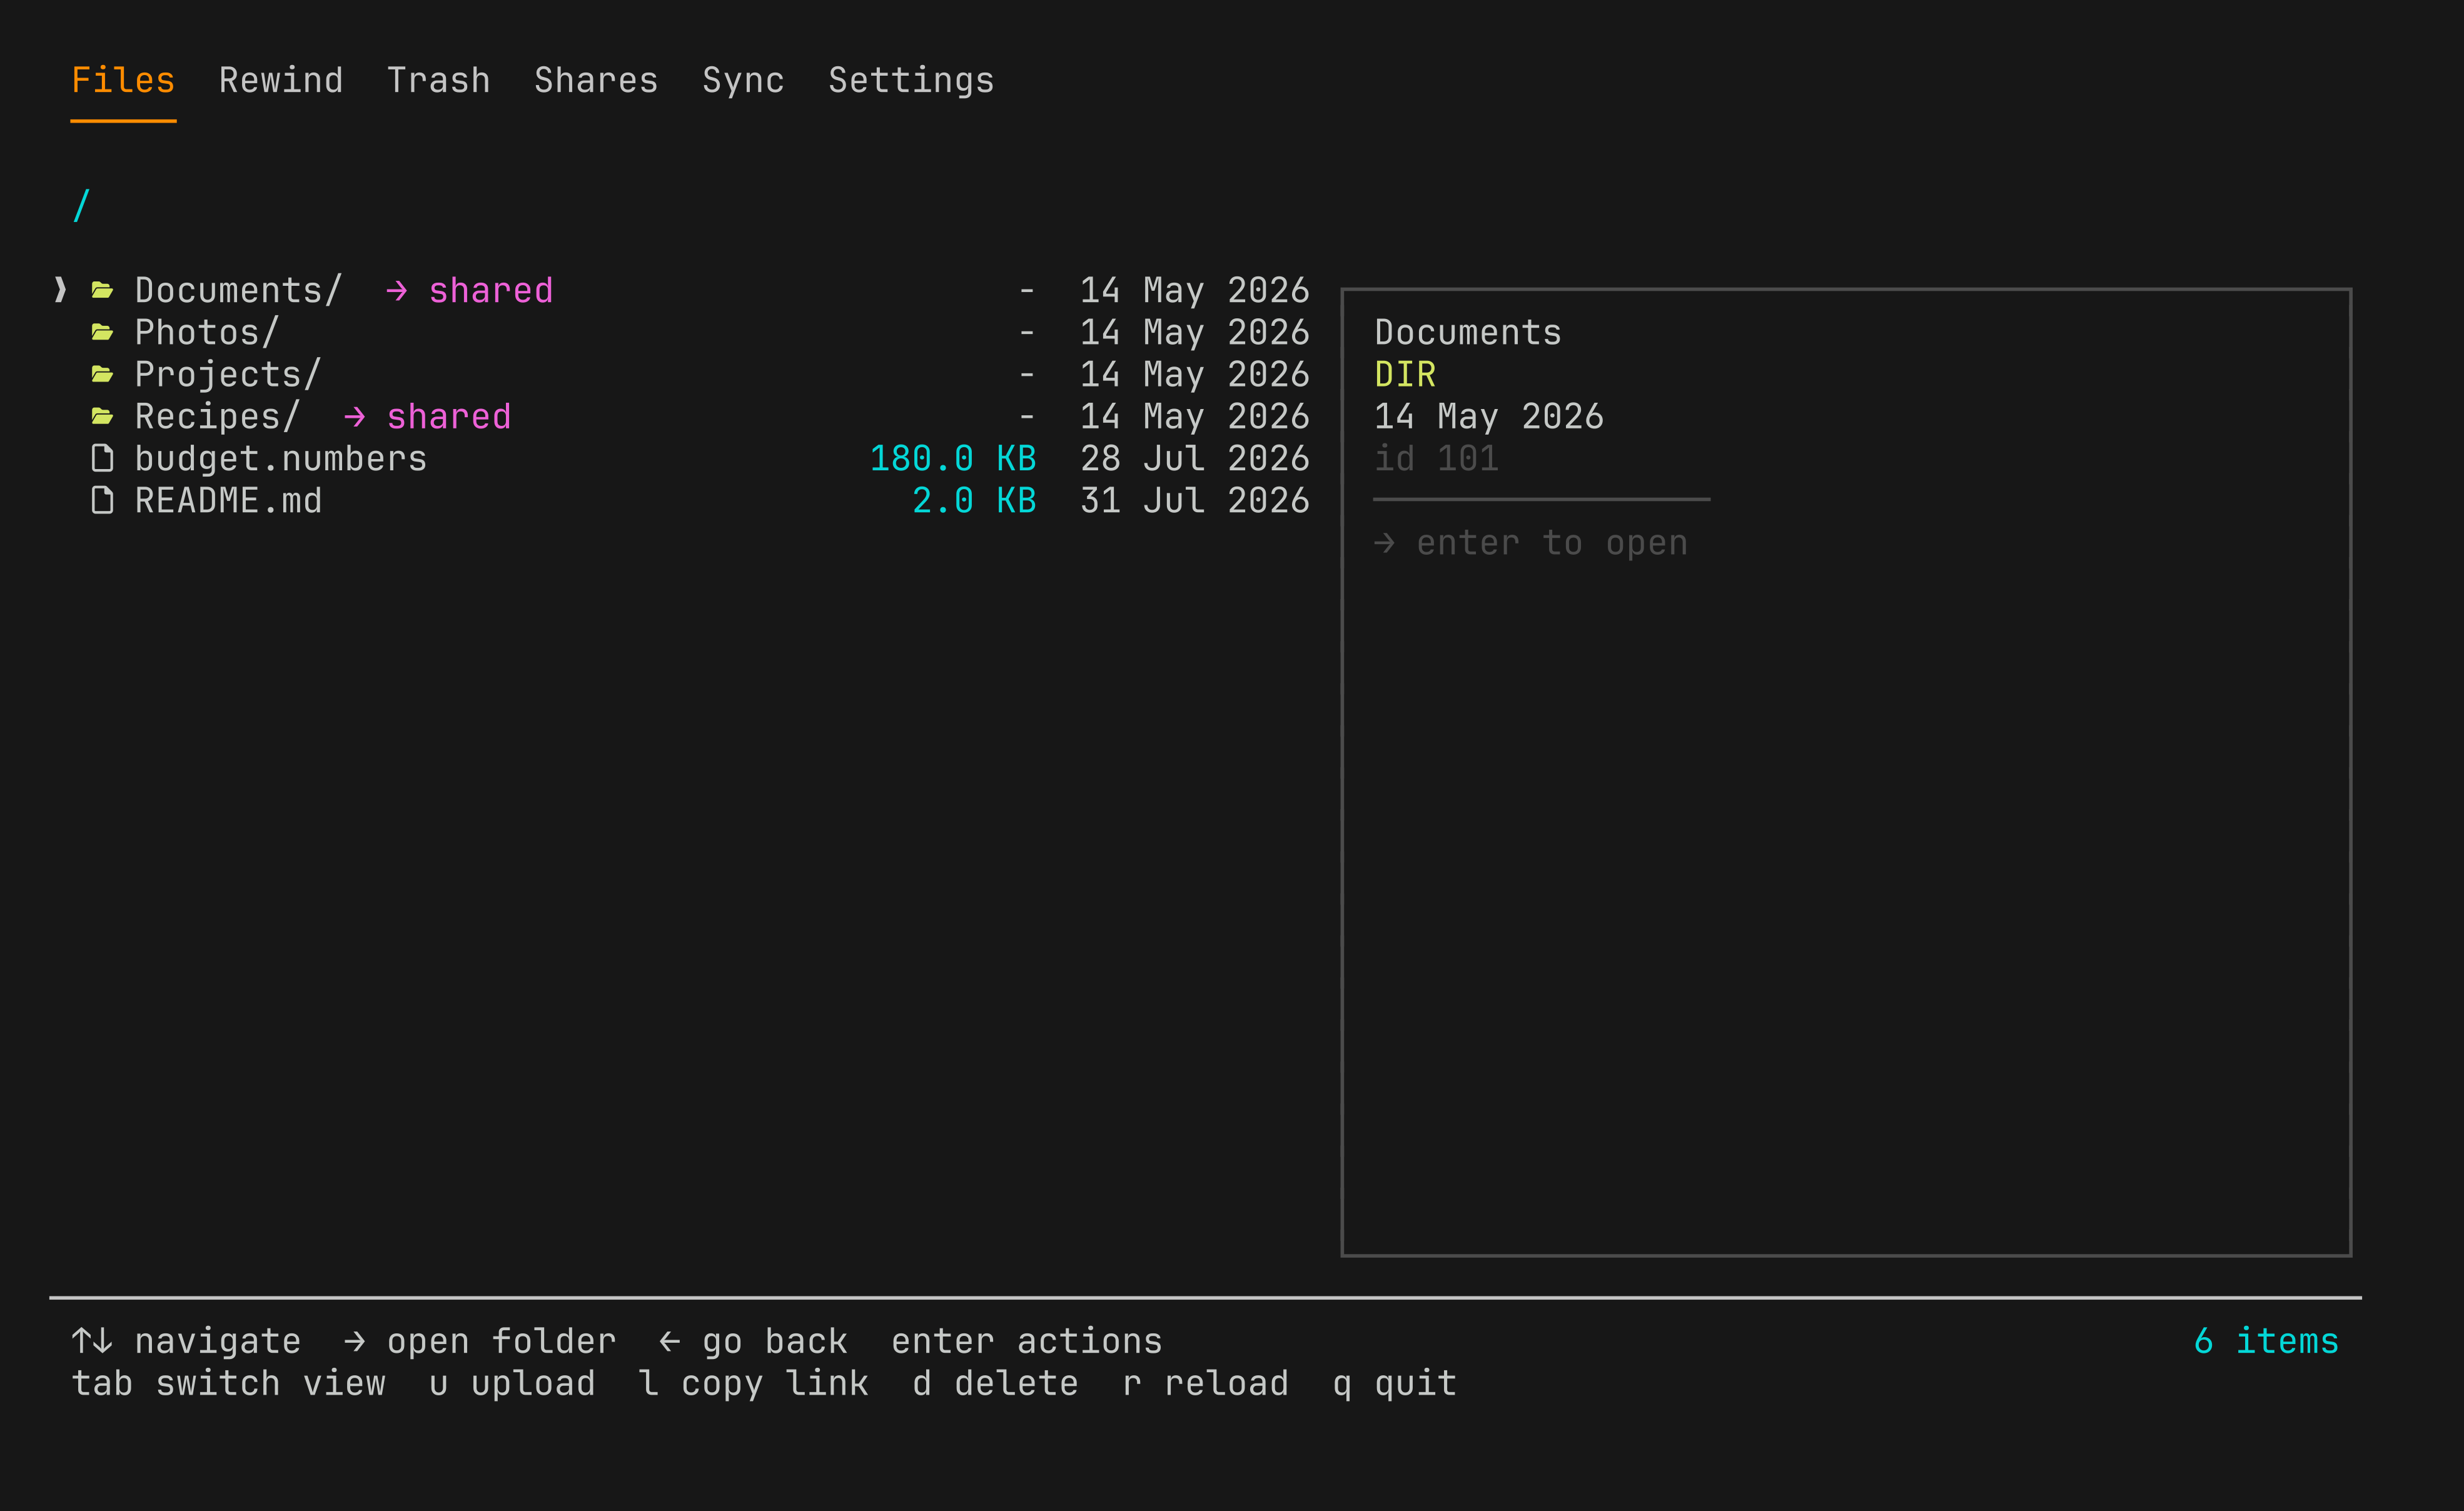Select the README.md file
Viewport: 2464px width, 1511px height.
point(229,500)
